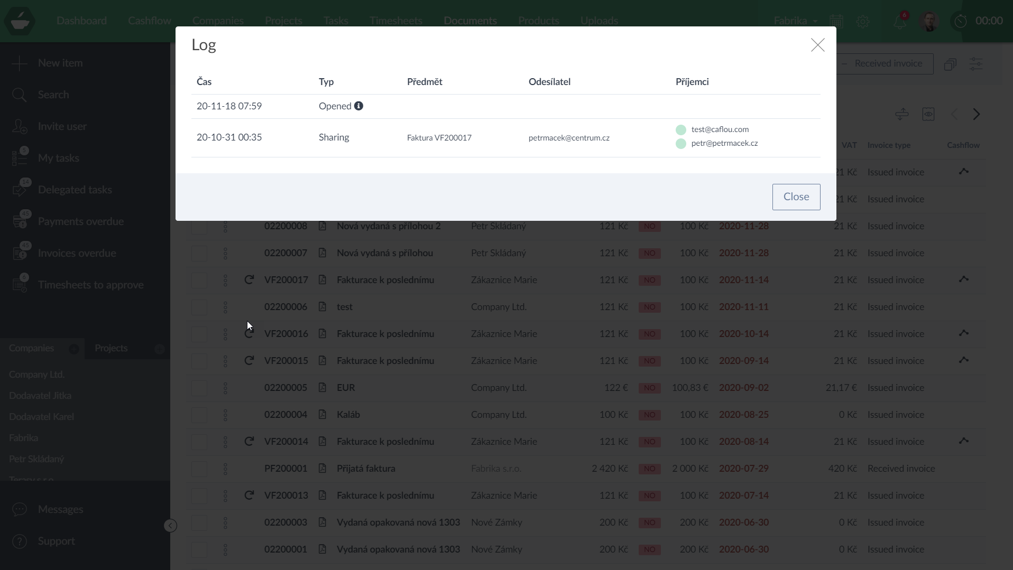Check the row box for 02200001
The width and height of the screenshot is (1013, 570).
coord(199,549)
